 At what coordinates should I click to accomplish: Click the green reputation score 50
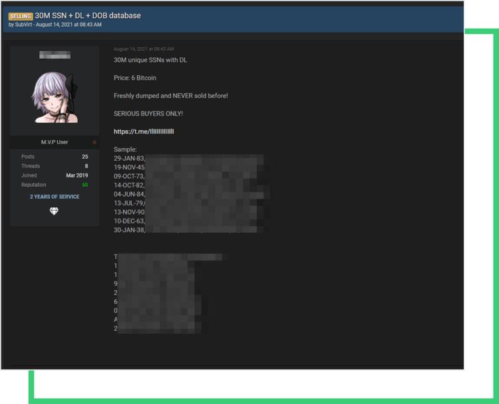[84, 185]
